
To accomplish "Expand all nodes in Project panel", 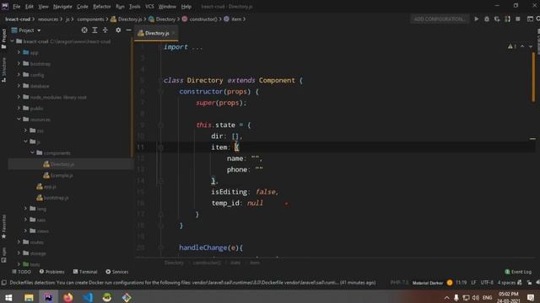I will (x=94, y=30).
